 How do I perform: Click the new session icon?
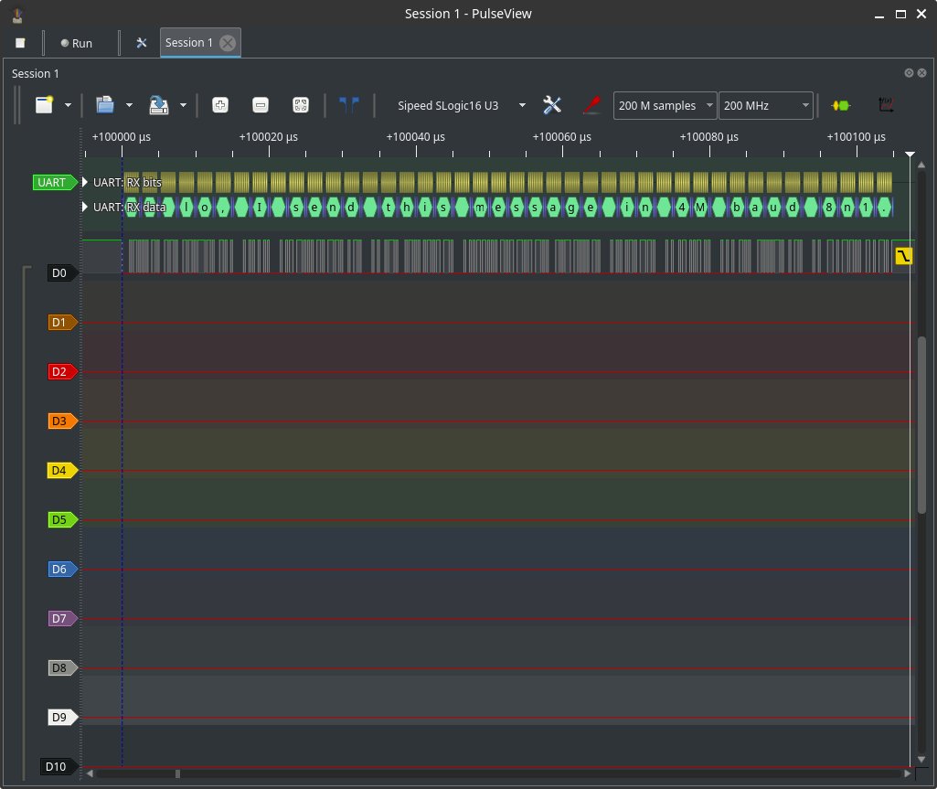pos(45,105)
